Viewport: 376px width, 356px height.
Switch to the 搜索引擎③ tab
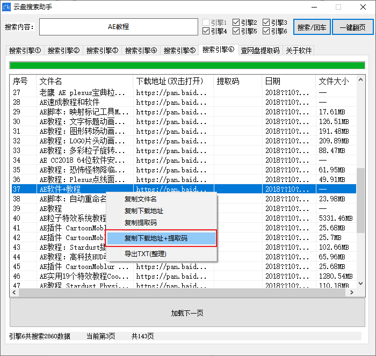click(102, 50)
